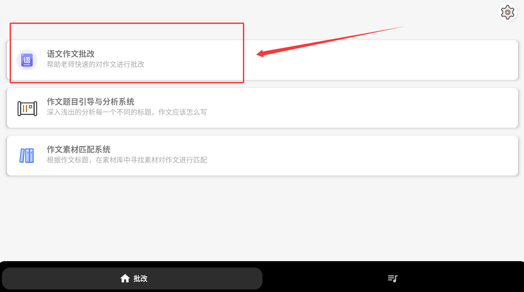
Task: Open 语文作文批改 title
Action: pyautogui.click(x=71, y=54)
